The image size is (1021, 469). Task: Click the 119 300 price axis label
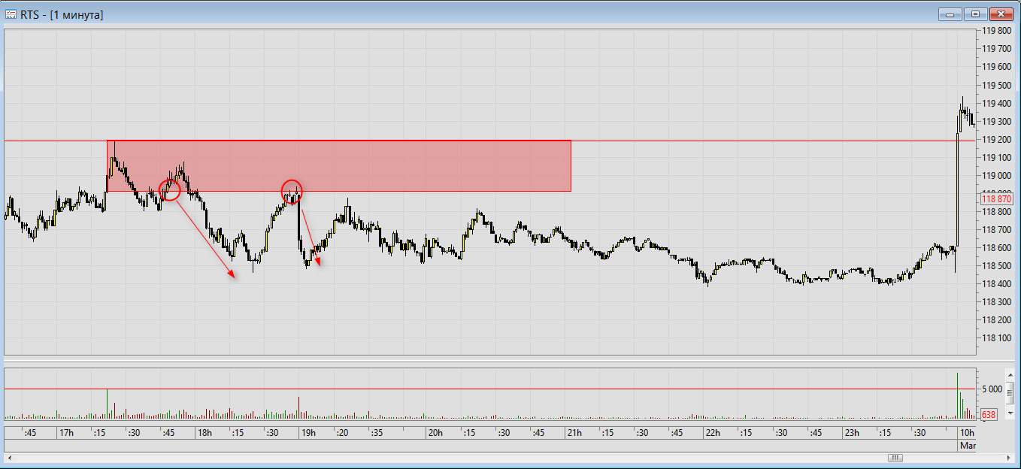coord(998,121)
